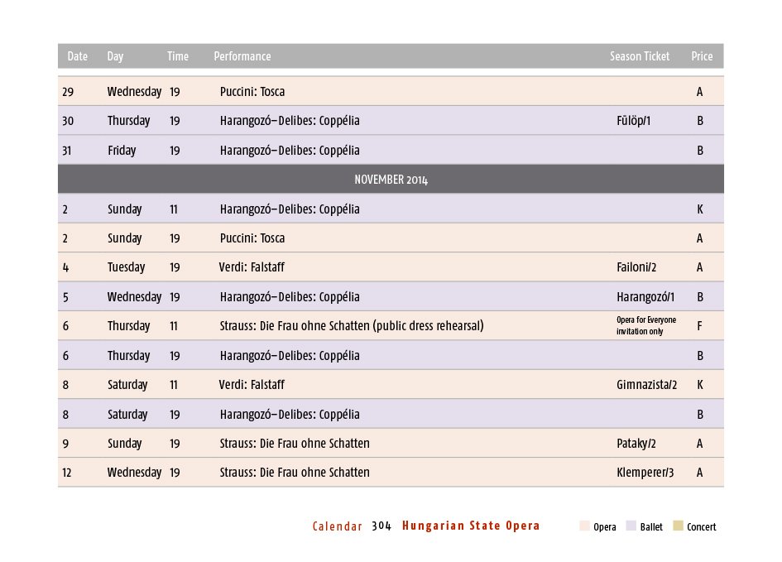Image resolution: width=782 pixels, height=562 pixels.
Task: Click the Ballet legend color swatch
Action: coord(631,526)
